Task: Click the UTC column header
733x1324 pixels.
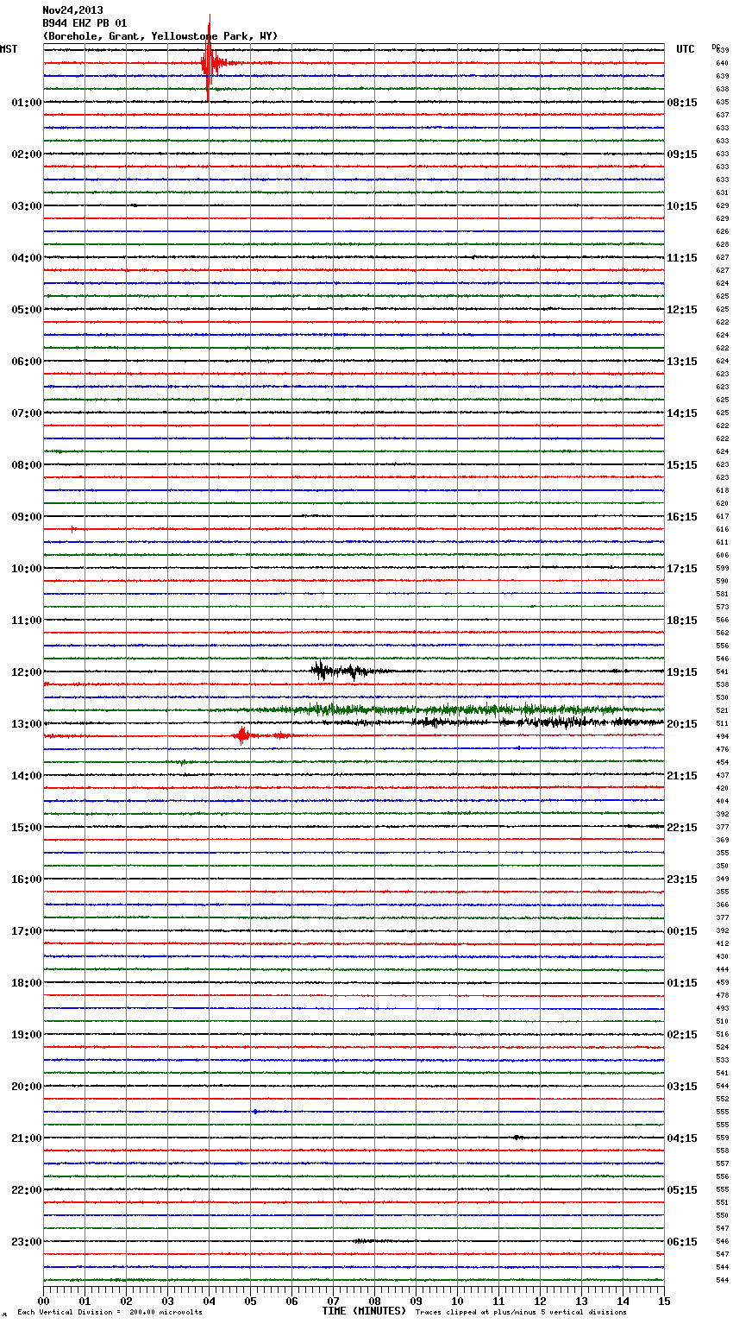Action: pos(686,49)
